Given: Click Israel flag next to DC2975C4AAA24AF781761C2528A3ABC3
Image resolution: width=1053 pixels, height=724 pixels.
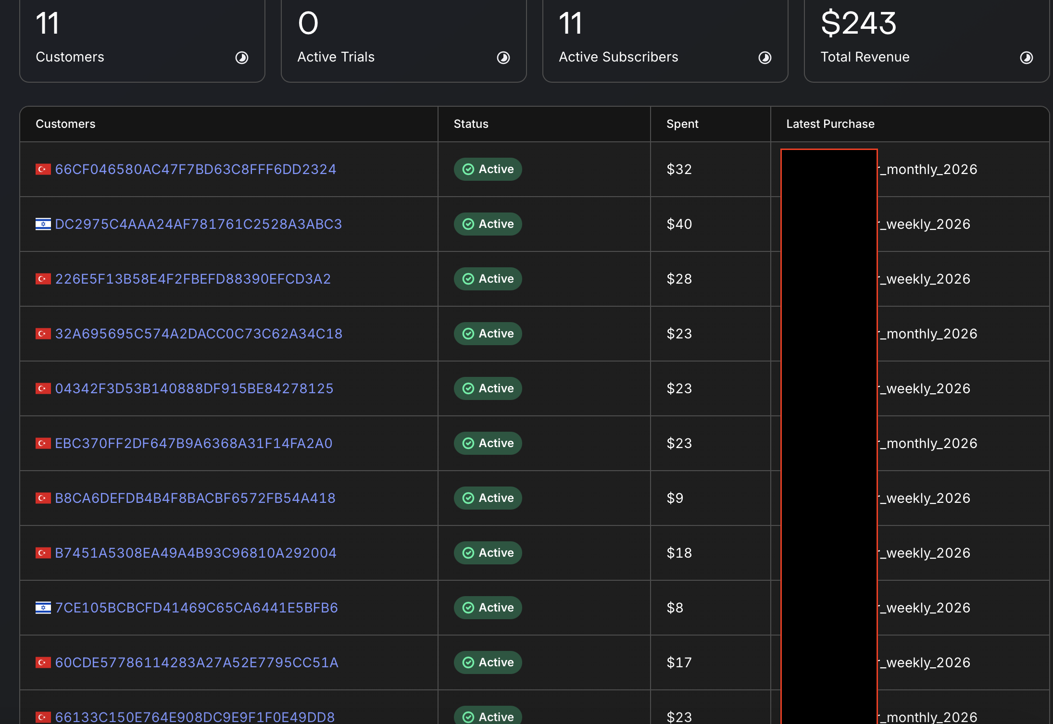Looking at the screenshot, I should coord(43,224).
